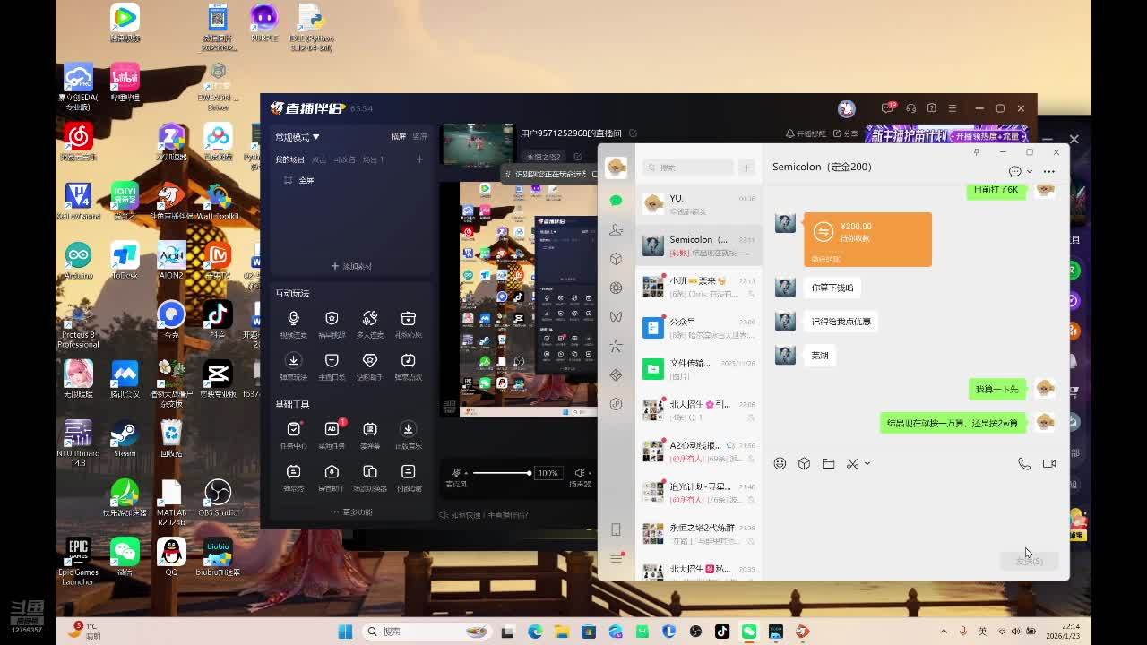Open the 多人连麦 interaction icon

click(x=369, y=319)
